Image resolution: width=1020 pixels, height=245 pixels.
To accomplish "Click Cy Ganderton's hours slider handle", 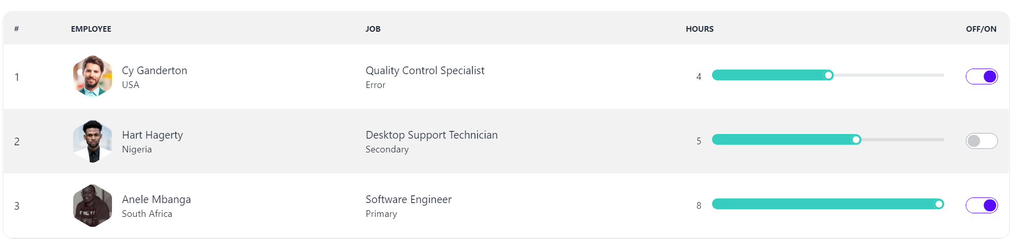I will (828, 76).
